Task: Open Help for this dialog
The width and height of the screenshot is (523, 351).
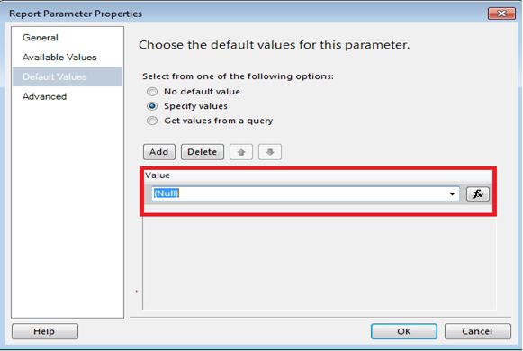Action: 45,331
